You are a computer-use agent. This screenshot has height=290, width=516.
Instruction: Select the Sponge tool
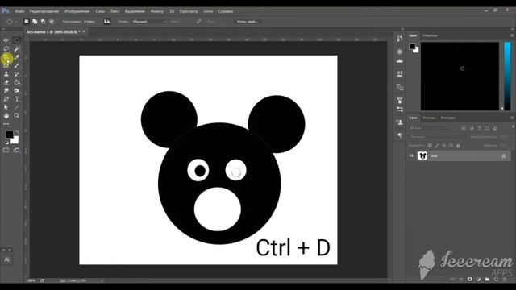pos(16,90)
